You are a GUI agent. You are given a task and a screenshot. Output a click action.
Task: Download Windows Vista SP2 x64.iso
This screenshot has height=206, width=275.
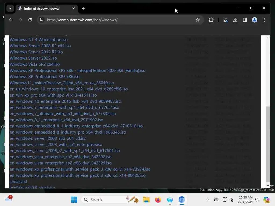[35, 64]
